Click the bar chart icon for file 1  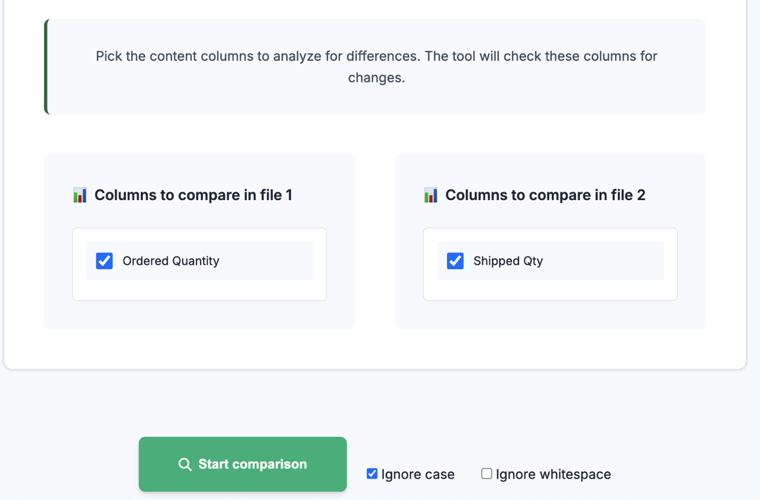[80, 195]
